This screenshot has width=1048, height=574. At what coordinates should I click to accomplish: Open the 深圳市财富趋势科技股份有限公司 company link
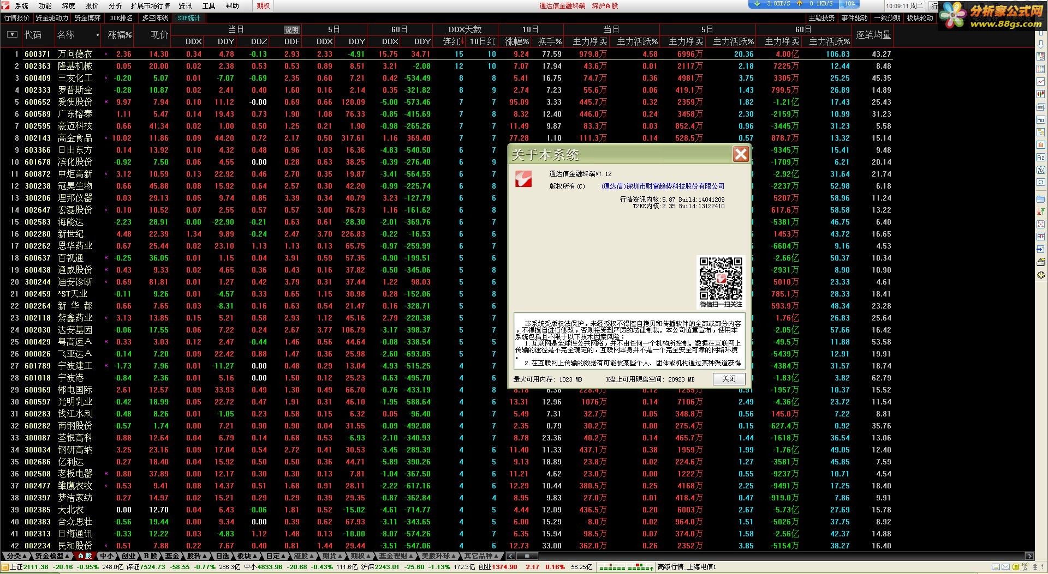coord(663,186)
